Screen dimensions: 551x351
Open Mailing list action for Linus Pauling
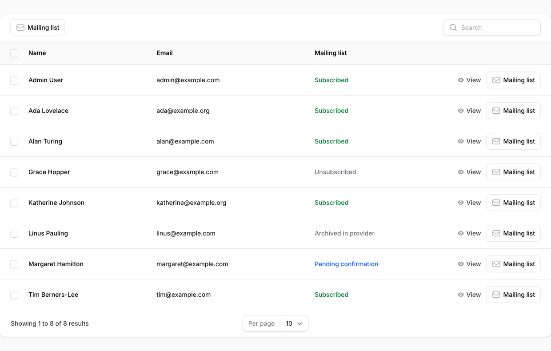coord(513,233)
